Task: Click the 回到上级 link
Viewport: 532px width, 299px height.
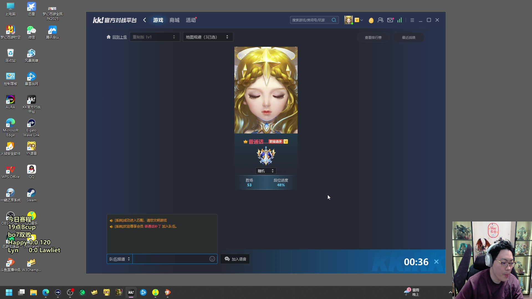Action: coord(119,37)
